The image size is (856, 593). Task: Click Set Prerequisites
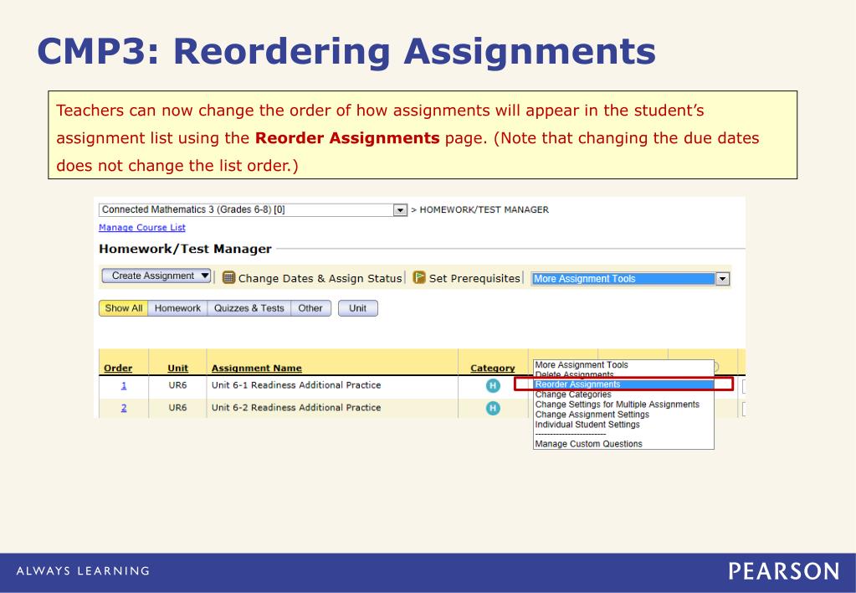(474, 278)
